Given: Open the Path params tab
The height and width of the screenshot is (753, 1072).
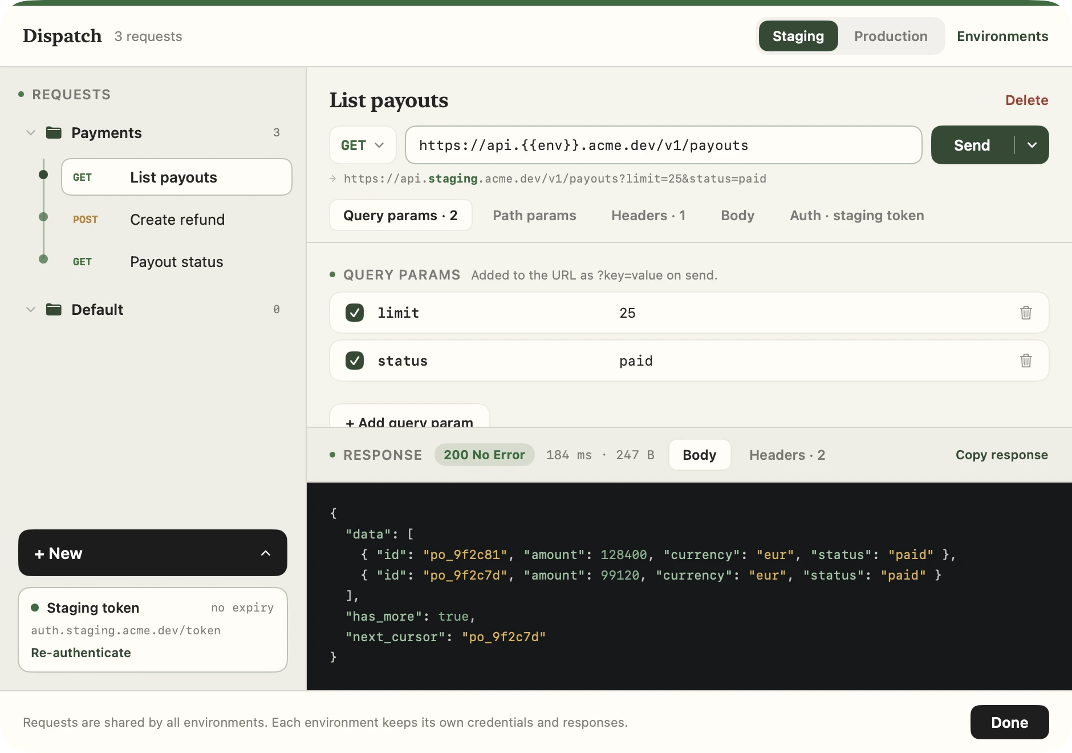Looking at the screenshot, I should click(534, 215).
